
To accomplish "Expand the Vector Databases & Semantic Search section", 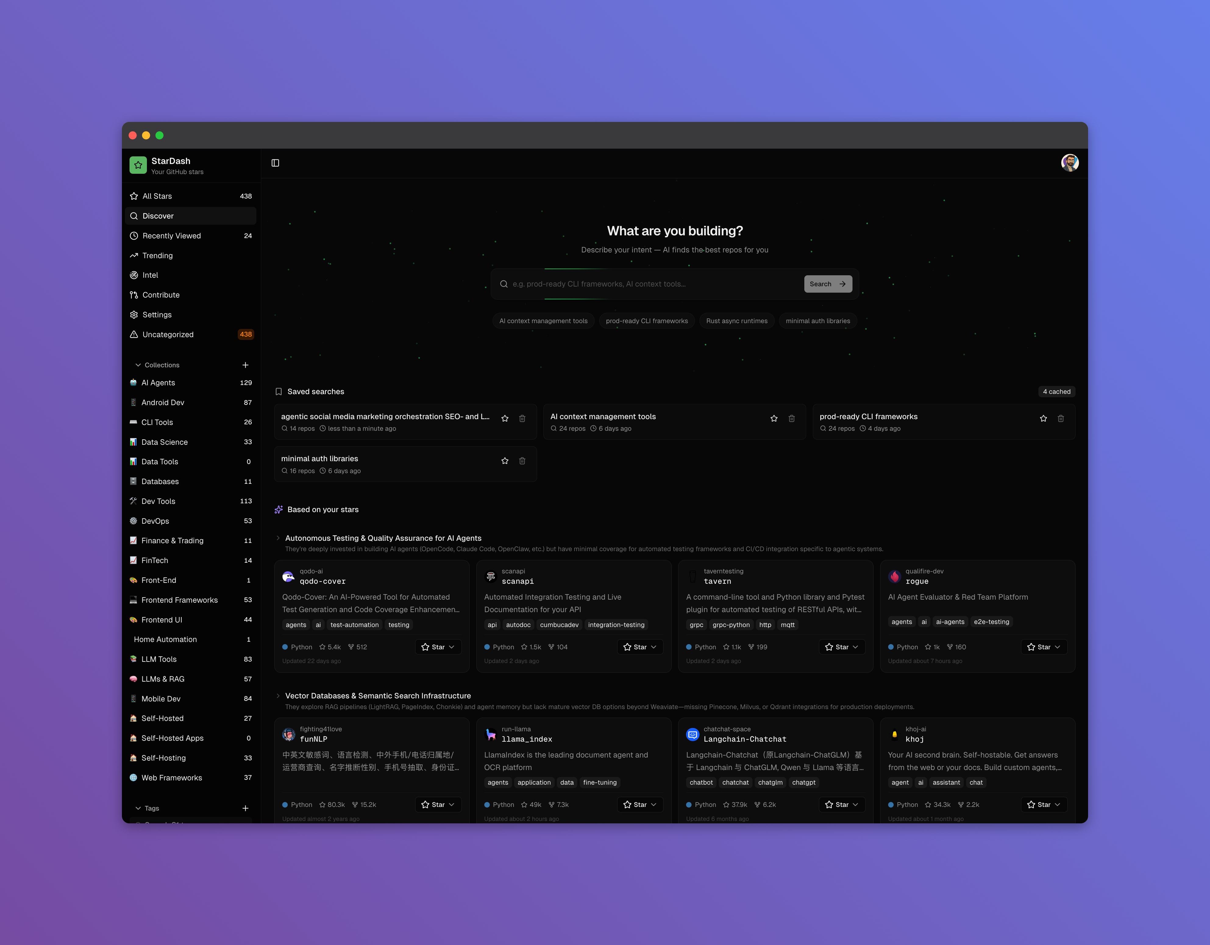I will click(278, 696).
